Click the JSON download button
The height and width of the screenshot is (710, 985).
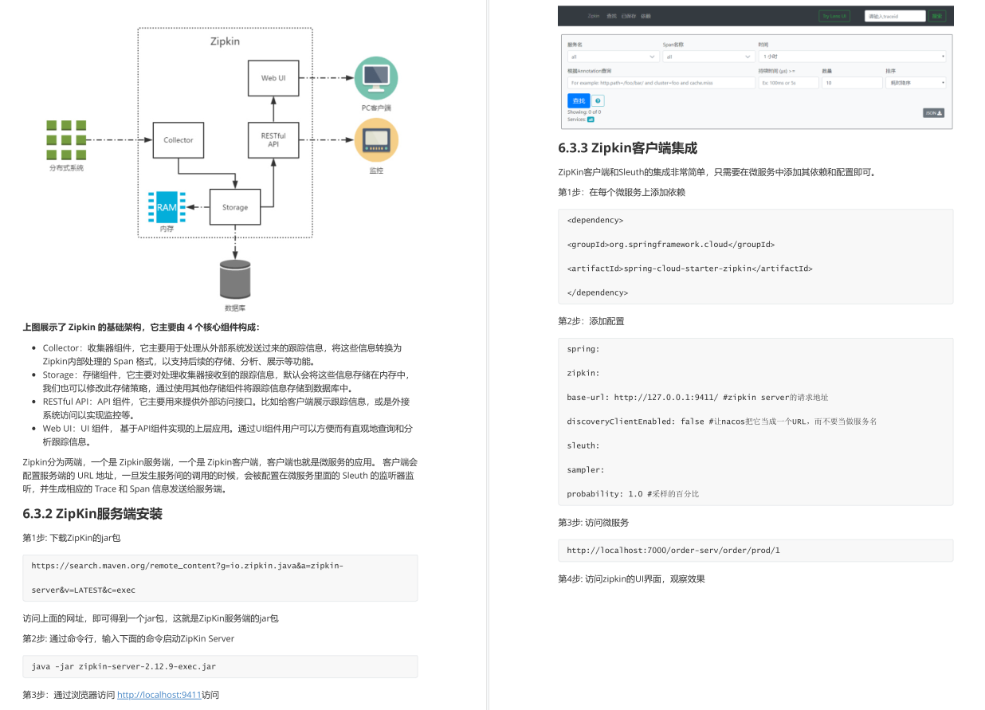[x=933, y=113]
